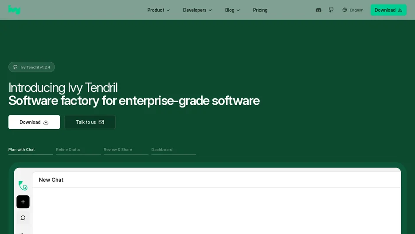This screenshot has width=415, height=234.
Task: Click the green tendril logo in sidebar
Action: pyautogui.click(x=23, y=186)
